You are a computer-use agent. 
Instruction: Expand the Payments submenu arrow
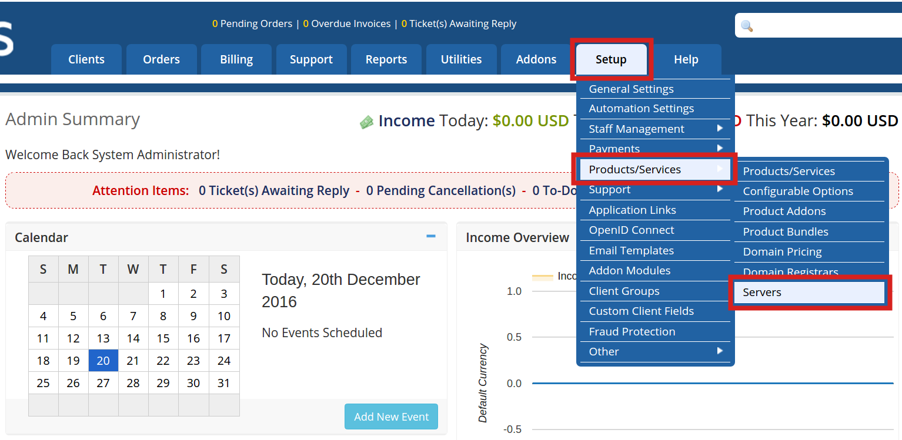click(x=720, y=148)
